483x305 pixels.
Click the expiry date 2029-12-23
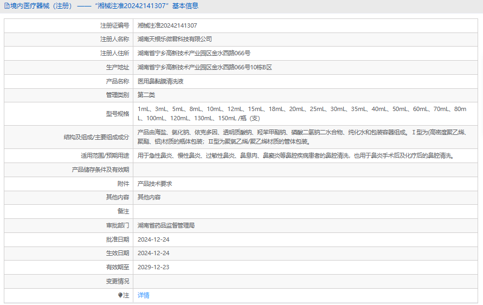pyautogui.click(x=153, y=267)
